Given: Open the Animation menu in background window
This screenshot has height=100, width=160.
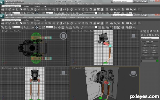Looking at the screenshot, I should 45,4.
